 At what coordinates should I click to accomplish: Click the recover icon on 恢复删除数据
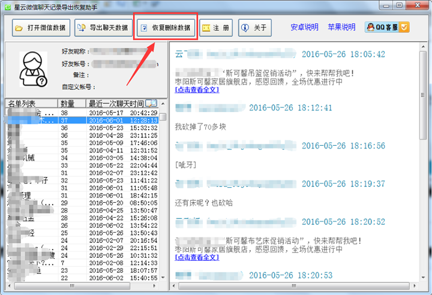tap(144, 28)
